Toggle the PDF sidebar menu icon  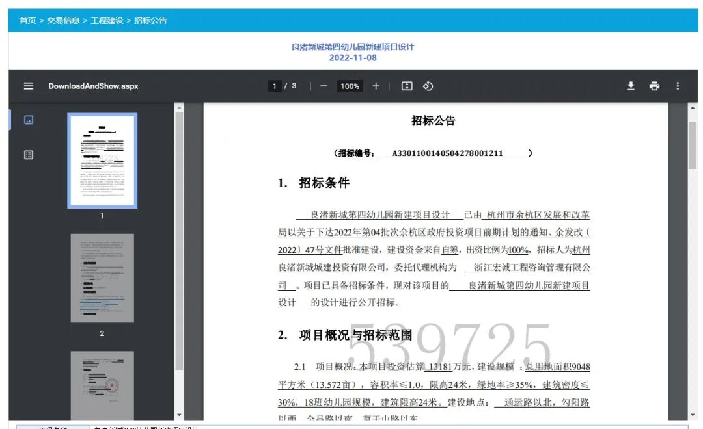[28, 86]
